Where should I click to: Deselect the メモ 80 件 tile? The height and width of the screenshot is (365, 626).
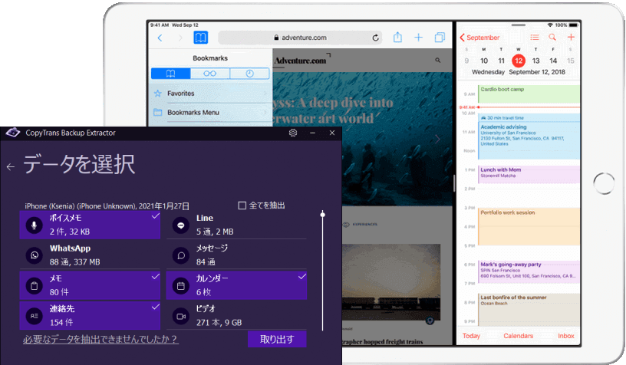click(x=90, y=285)
